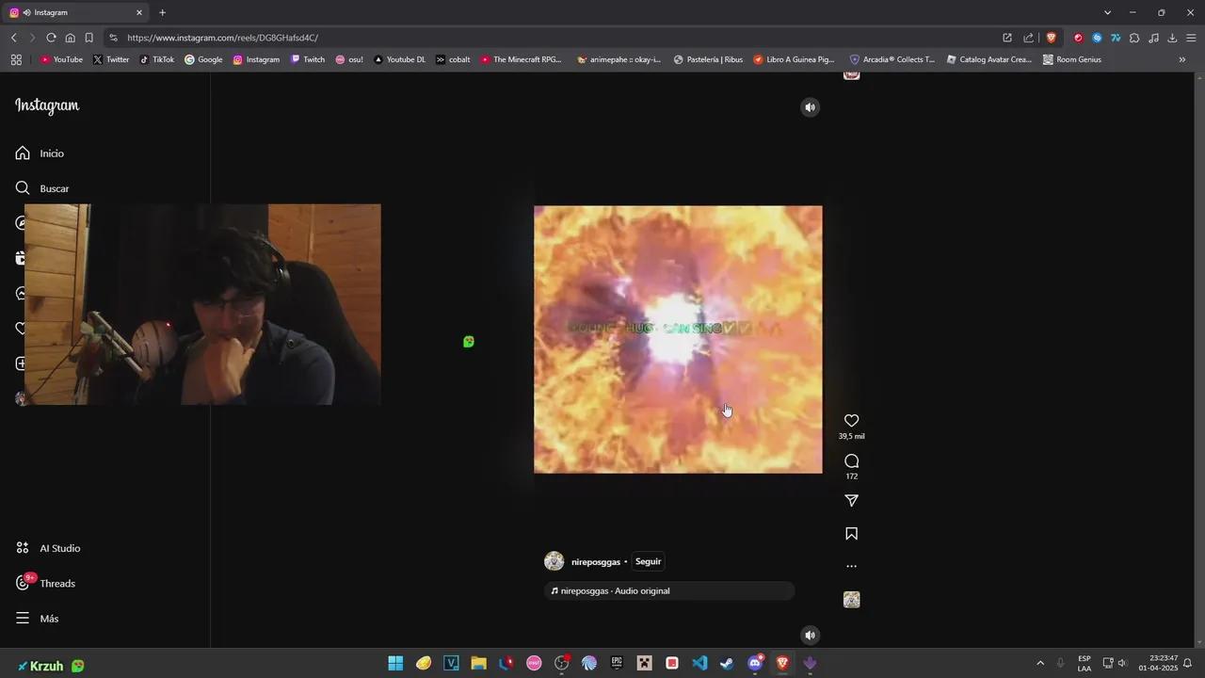Expand hidden bookmarks overflow chevron
Viewport: 1205px width, 678px height.
click(x=1182, y=59)
